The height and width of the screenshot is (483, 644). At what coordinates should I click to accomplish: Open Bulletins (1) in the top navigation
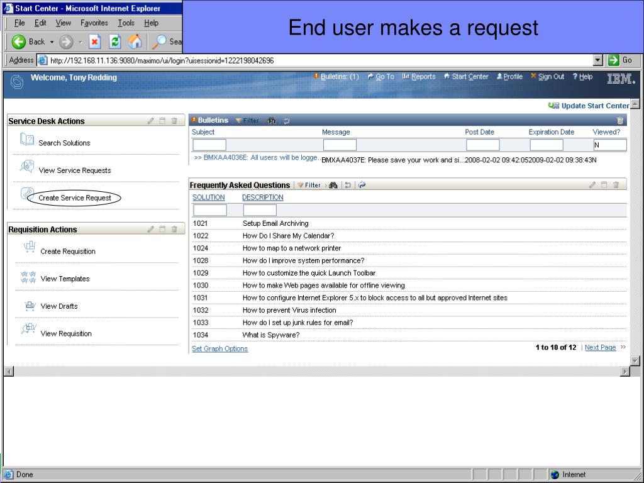[336, 77]
